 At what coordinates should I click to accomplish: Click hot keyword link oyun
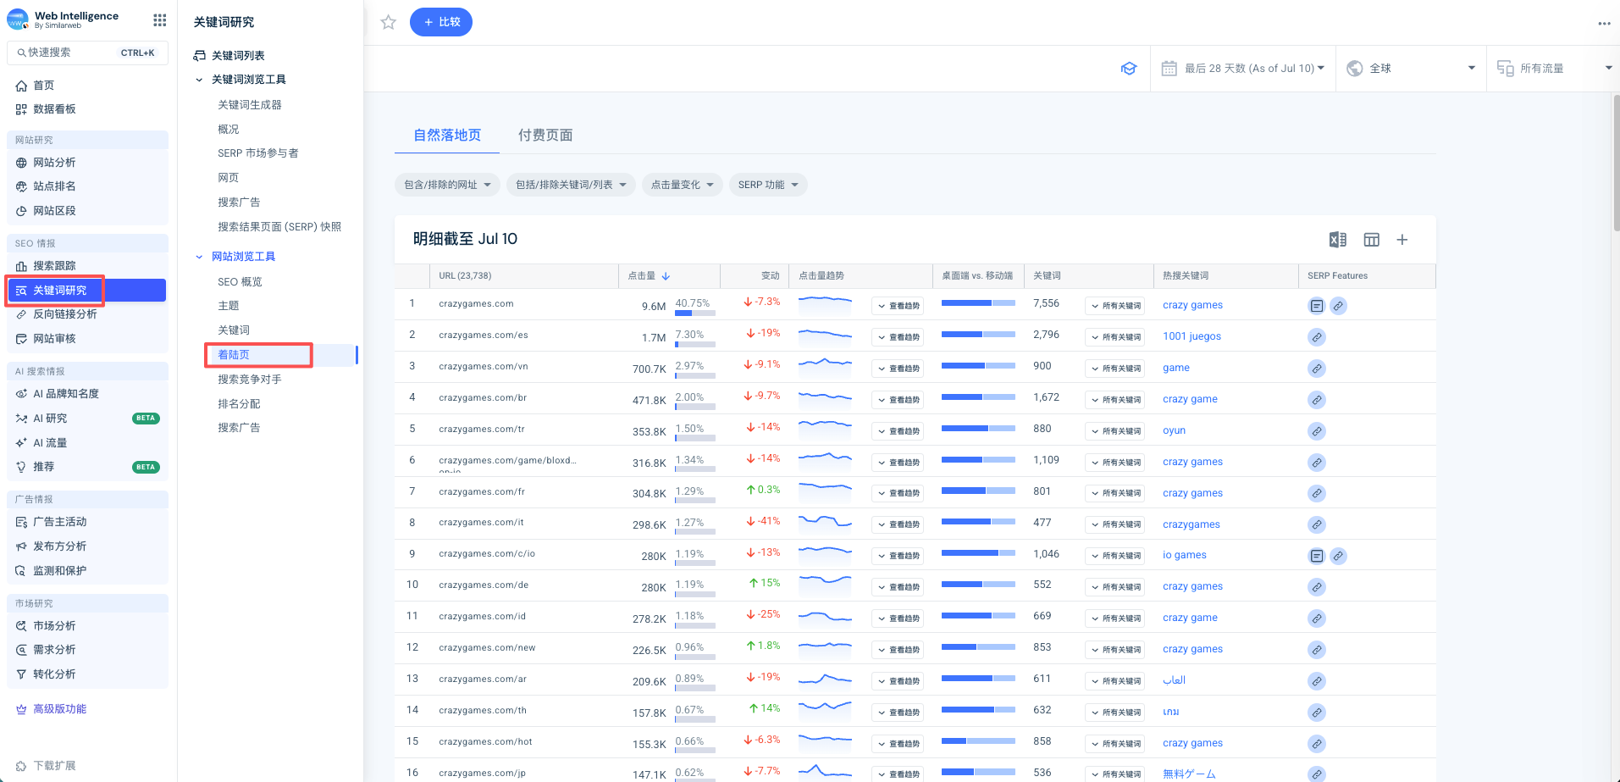click(x=1174, y=430)
